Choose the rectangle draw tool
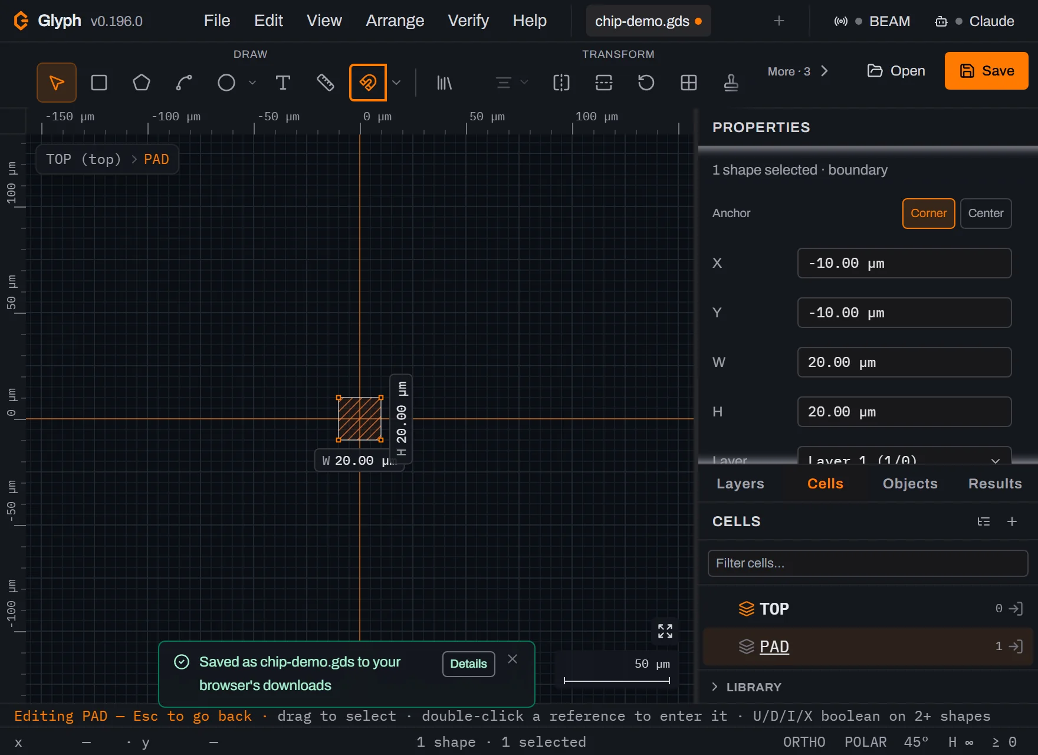This screenshot has width=1038, height=755. coord(99,83)
